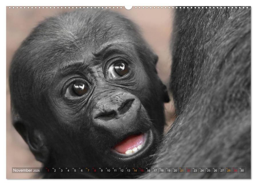Viewport: 257px width, 185px height.
Task: Click the November 2026 month label
Action: tap(26, 170)
